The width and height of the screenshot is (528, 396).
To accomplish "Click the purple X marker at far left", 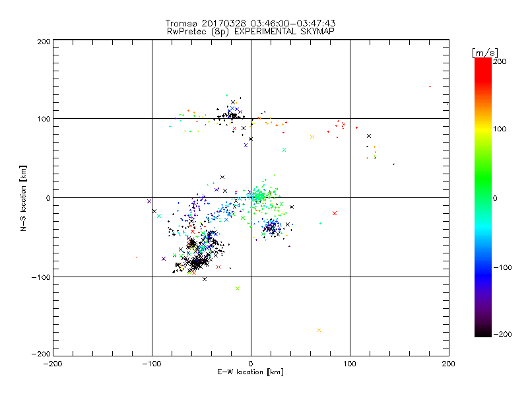I will pyautogui.click(x=149, y=201).
